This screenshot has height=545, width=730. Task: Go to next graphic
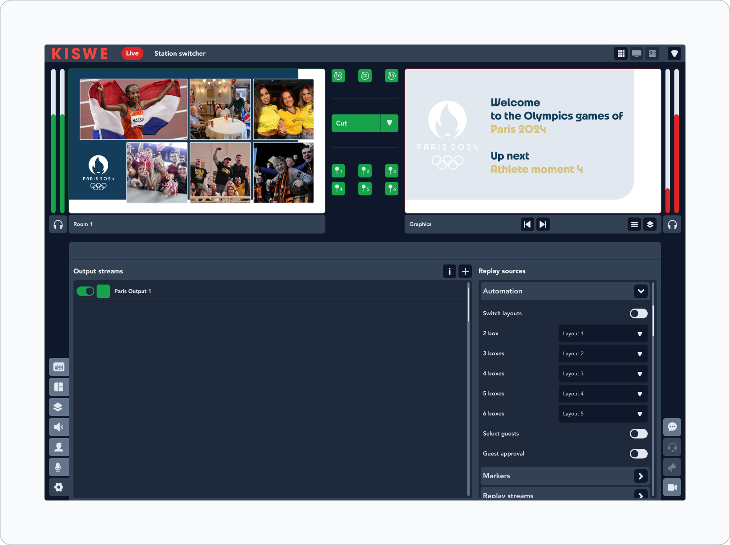point(543,224)
